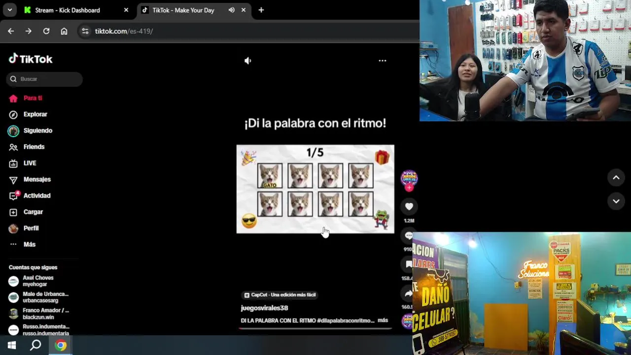Mute the TikTok video volume
The image size is (631, 355).
248,61
